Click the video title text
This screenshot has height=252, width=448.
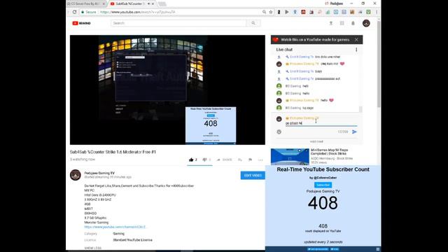(113, 152)
